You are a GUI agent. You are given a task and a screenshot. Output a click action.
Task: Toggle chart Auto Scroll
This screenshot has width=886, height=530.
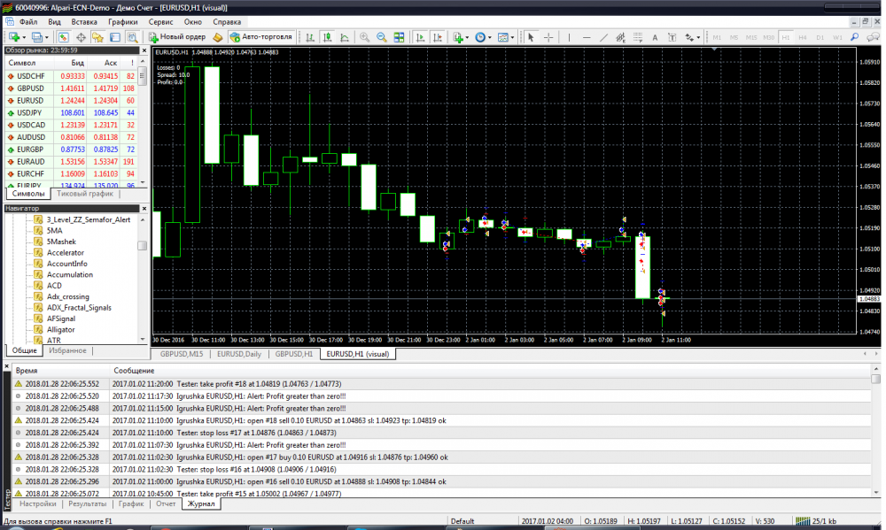tap(420, 37)
